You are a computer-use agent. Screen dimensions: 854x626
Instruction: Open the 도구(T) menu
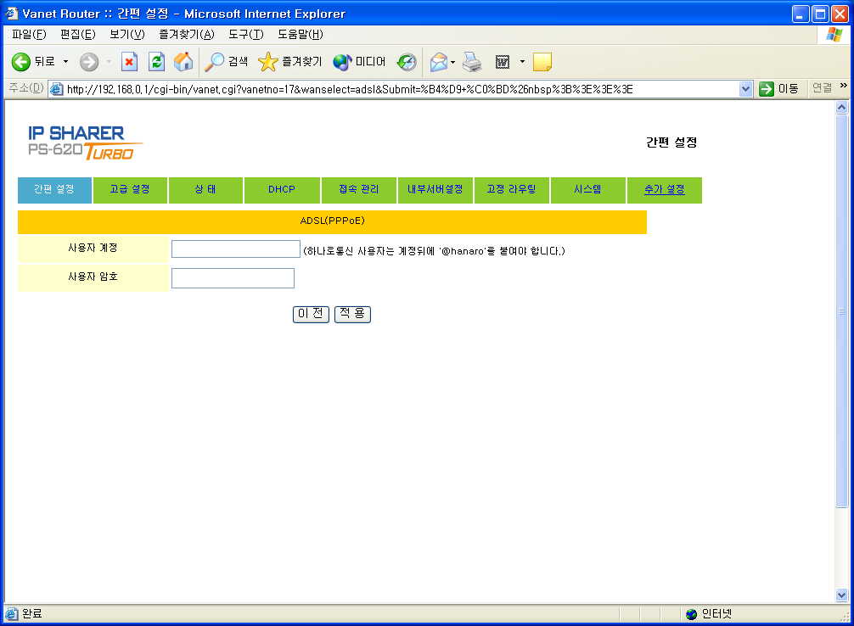[245, 35]
